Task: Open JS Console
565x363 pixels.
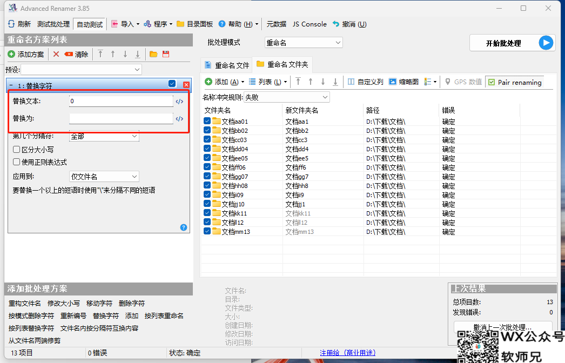Action: point(310,24)
